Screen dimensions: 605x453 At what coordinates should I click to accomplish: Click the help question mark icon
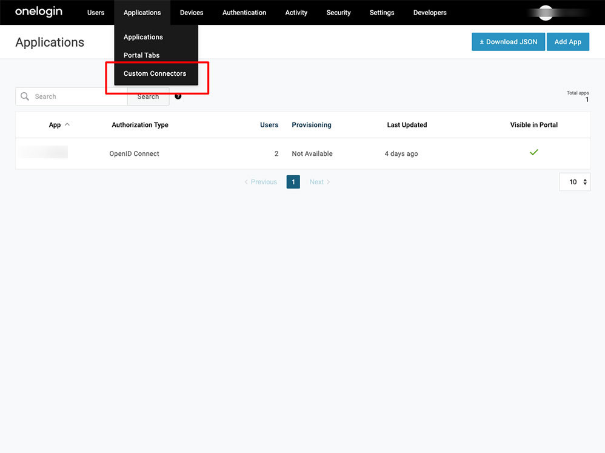(178, 96)
